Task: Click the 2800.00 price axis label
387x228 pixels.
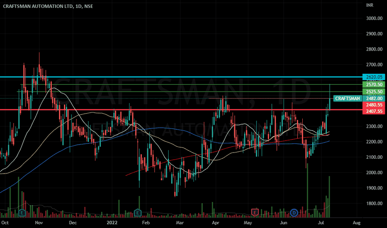Action: pos(374,49)
